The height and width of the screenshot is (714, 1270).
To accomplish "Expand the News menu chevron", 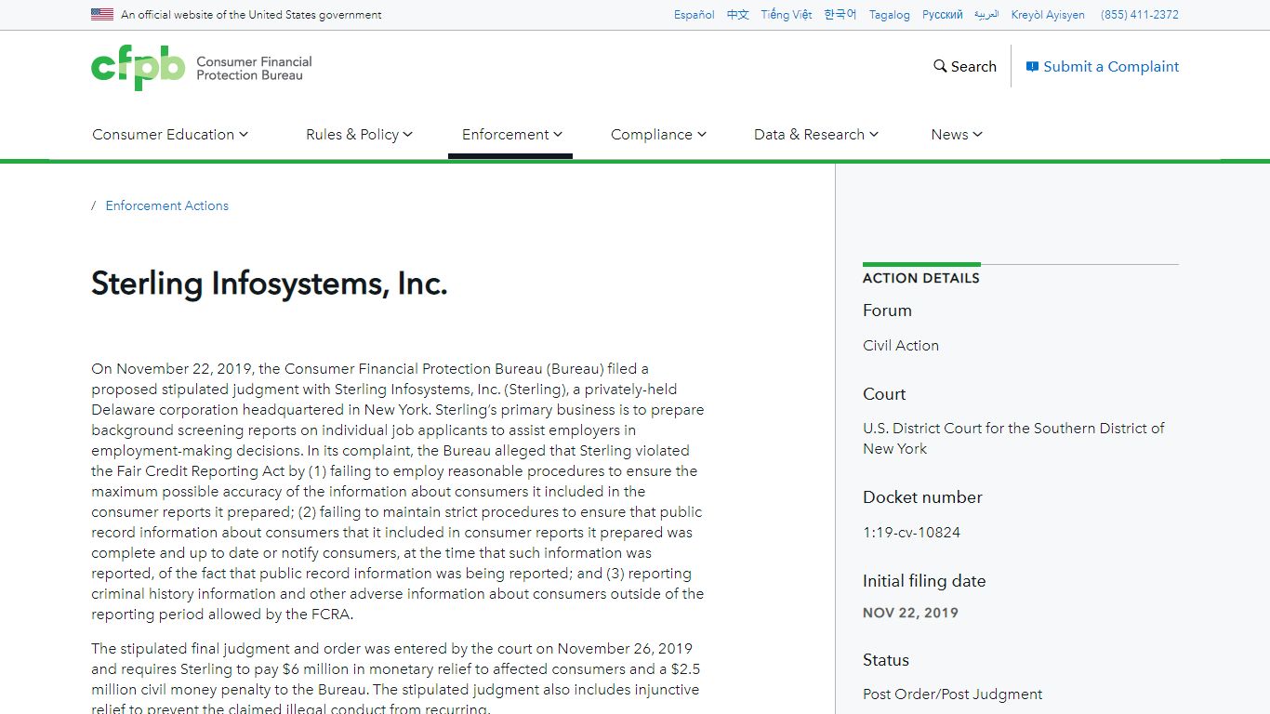I will pos(978,134).
